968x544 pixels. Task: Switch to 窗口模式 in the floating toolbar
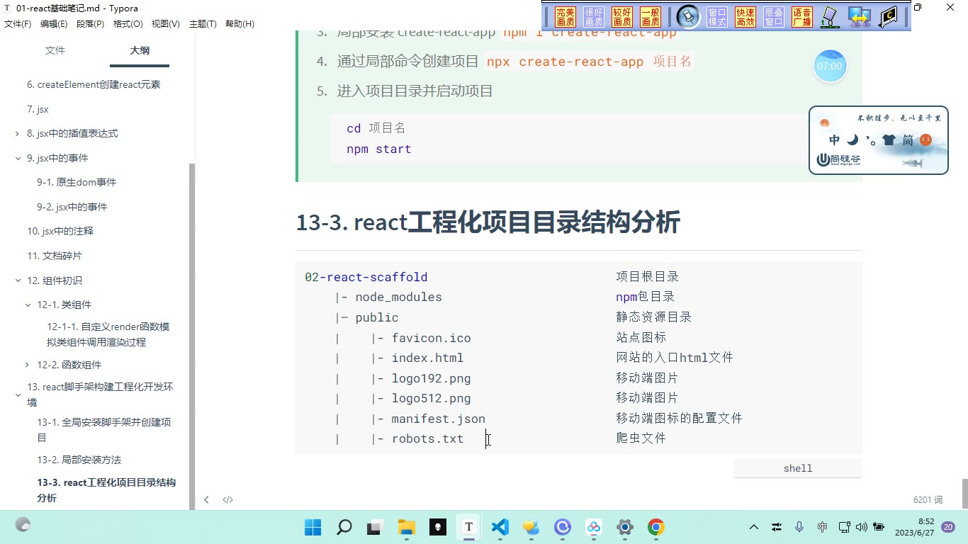[717, 17]
